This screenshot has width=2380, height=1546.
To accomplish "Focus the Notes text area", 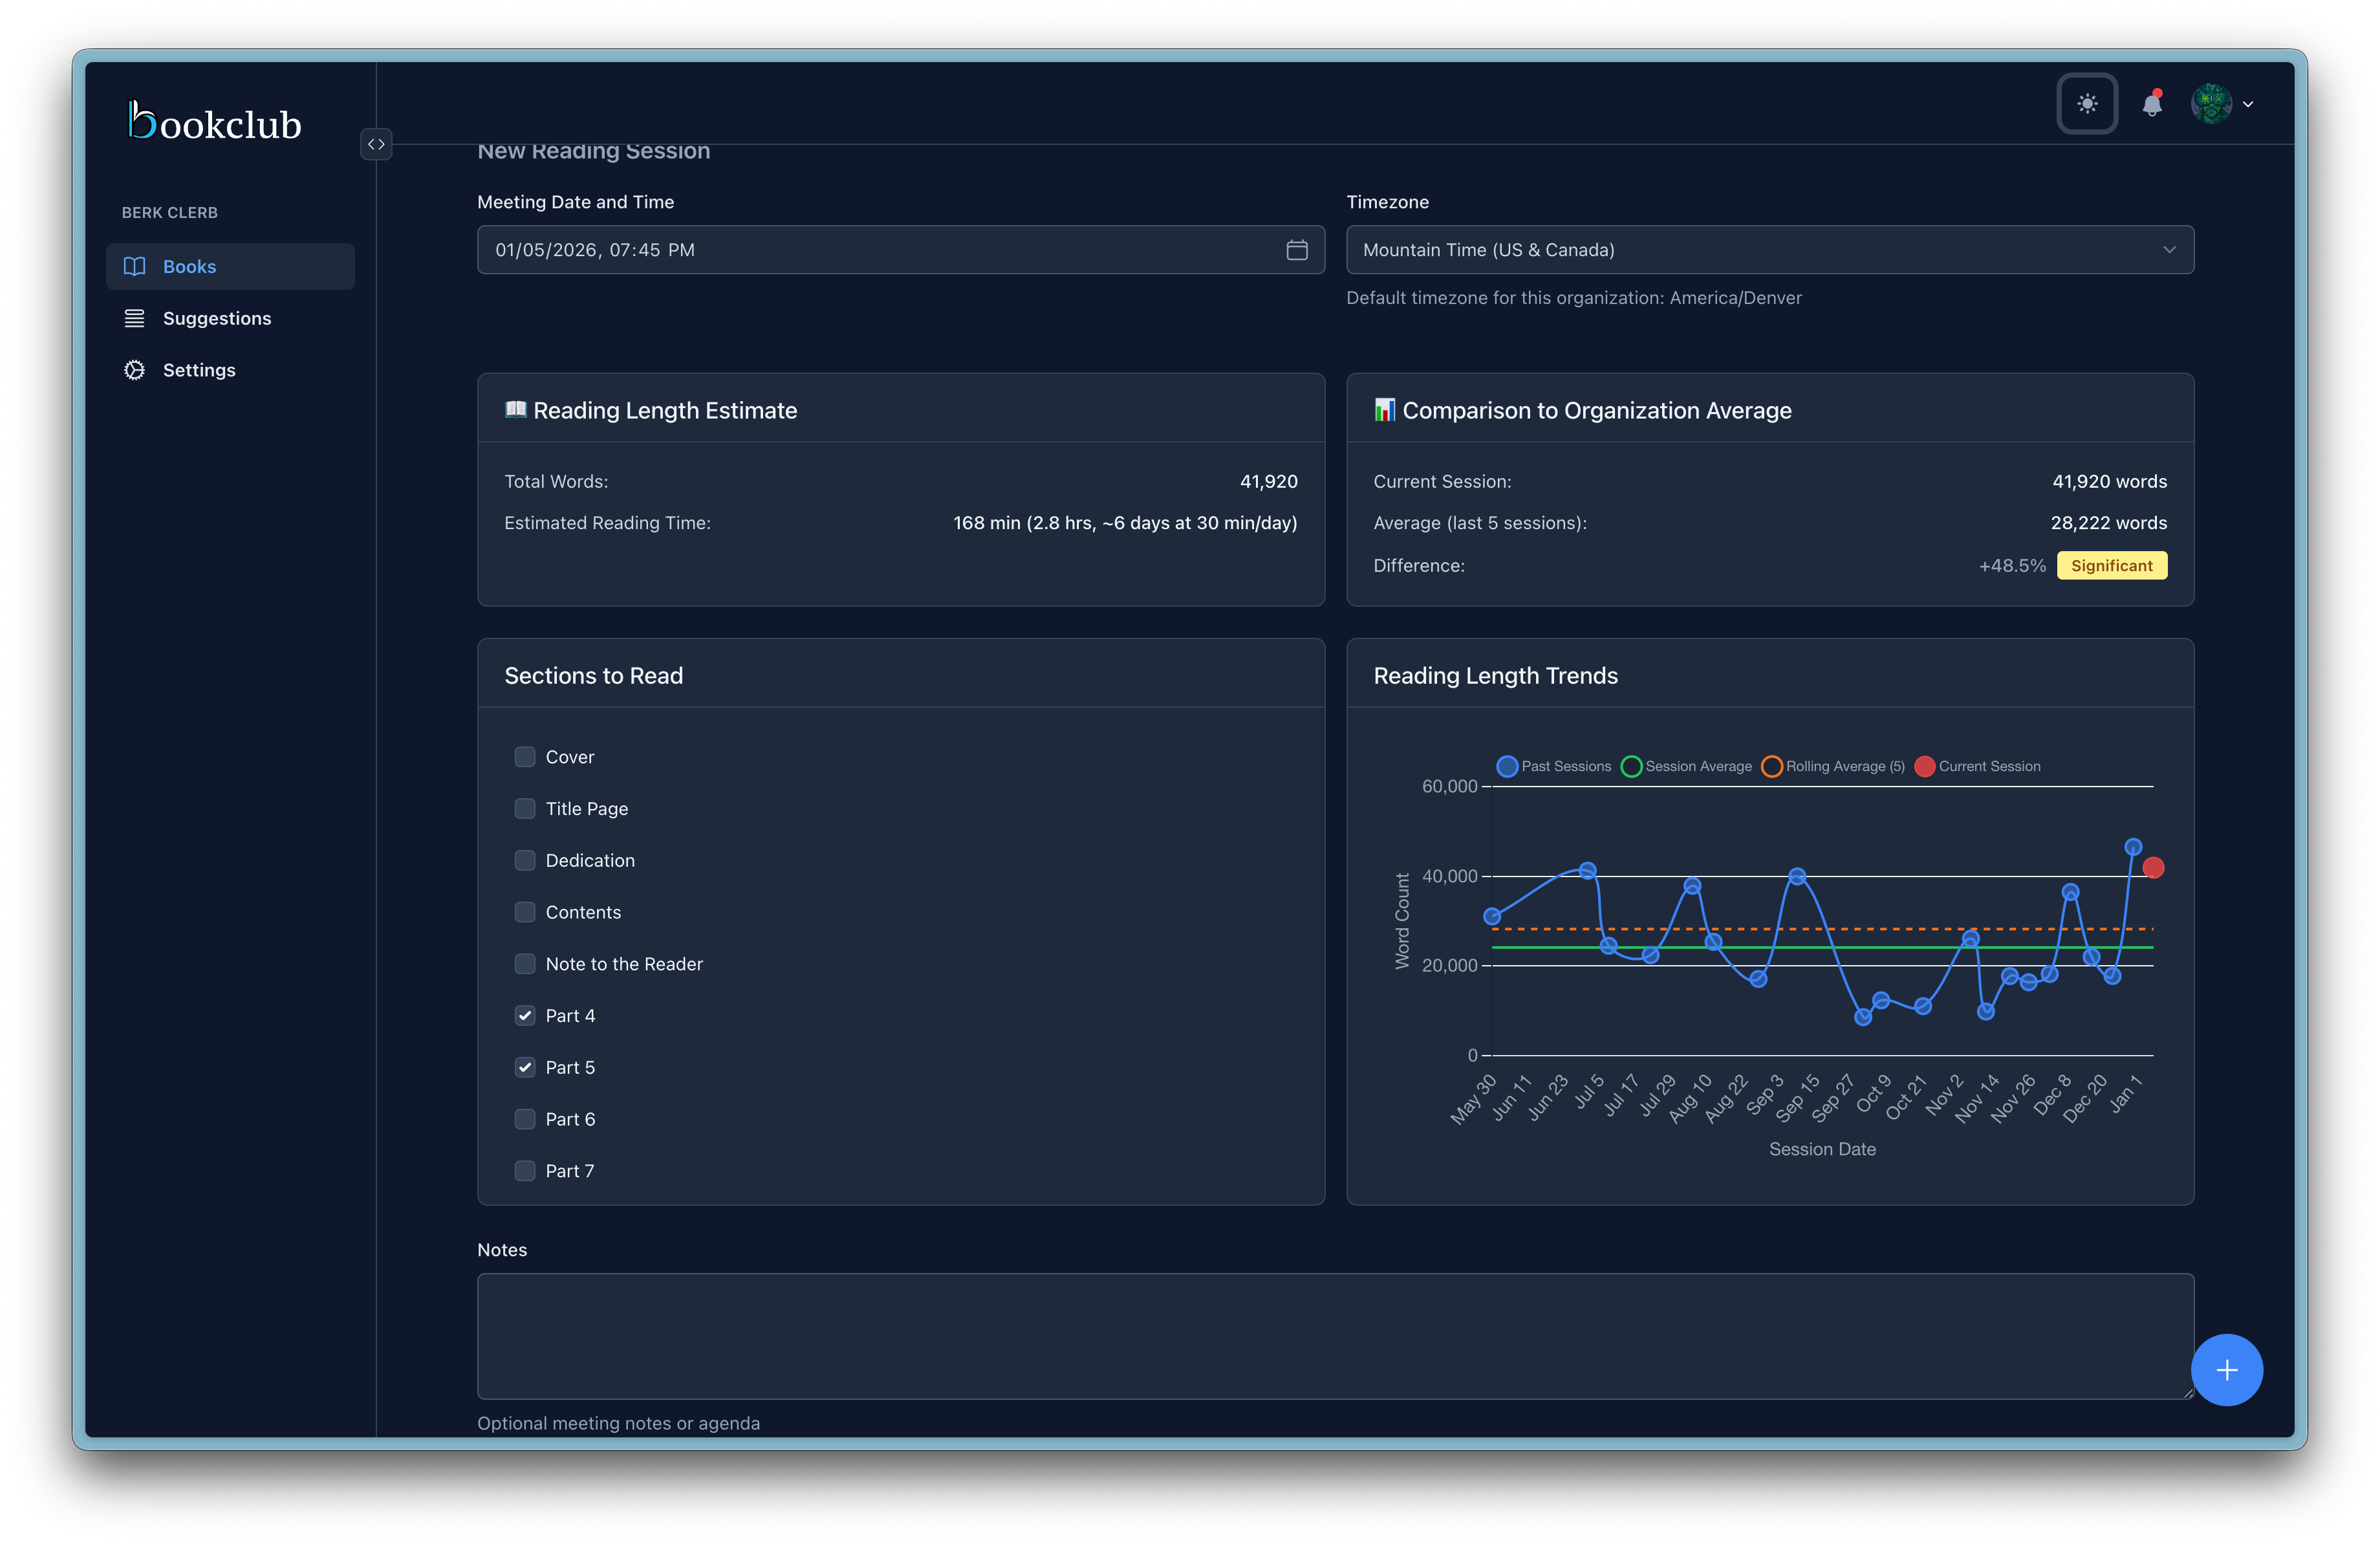I will coord(1334,1335).
